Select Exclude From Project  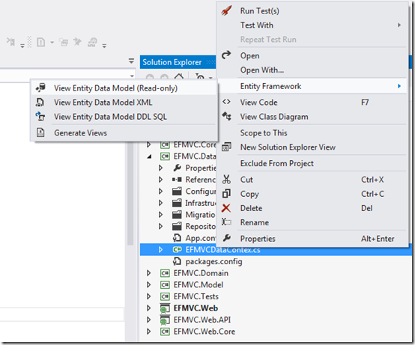tap(277, 163)
